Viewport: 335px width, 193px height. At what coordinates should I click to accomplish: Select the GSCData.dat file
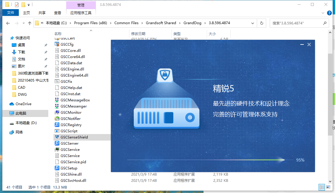[71, 63]
